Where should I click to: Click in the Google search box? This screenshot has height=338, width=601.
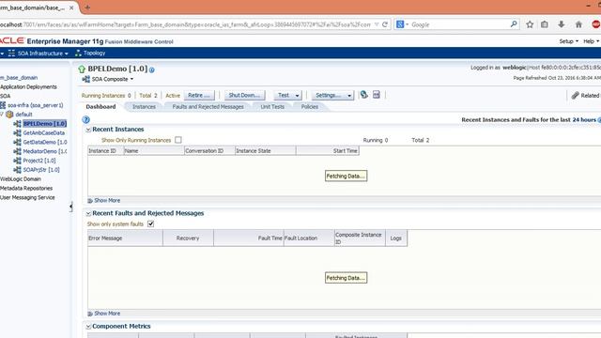pos(459,24)
